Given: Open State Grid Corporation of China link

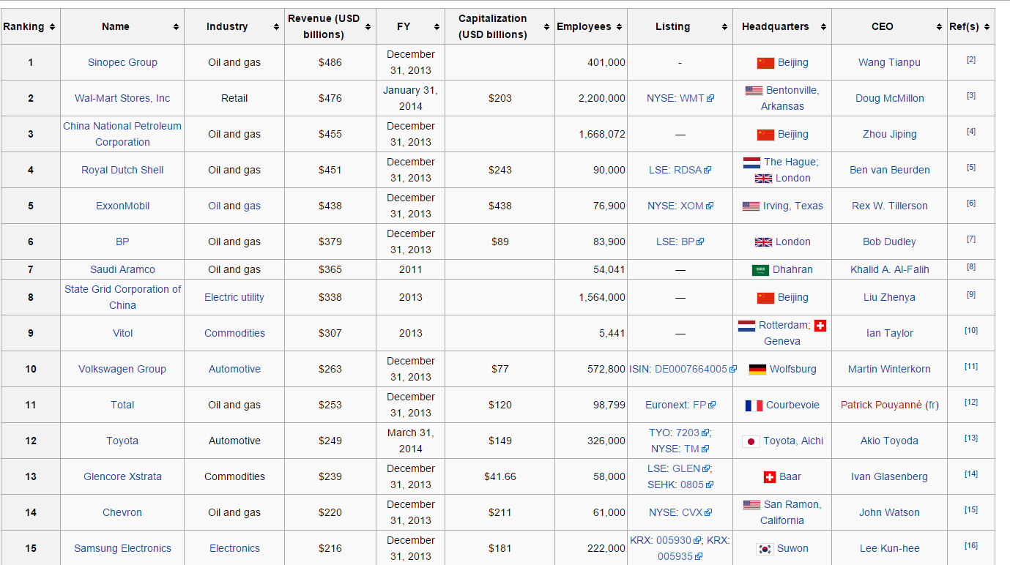Looking at the screenshot, I should 122,297.
